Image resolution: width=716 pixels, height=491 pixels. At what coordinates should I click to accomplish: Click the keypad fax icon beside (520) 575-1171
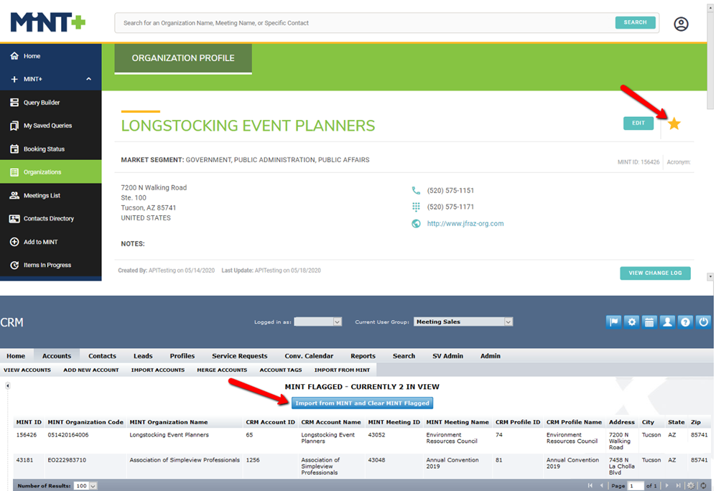pos(416,207)
